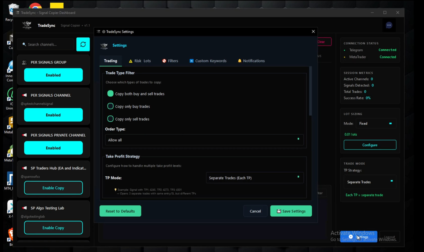Click the Configure lot sizing button
424x252 pixels.
[370, 145]
